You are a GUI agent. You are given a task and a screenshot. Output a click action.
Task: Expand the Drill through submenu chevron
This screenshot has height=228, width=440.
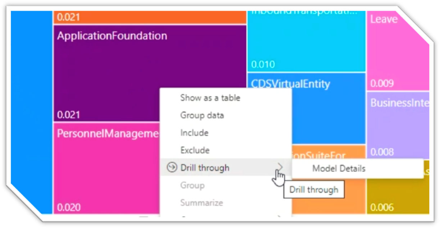click(x=280, y=167)
